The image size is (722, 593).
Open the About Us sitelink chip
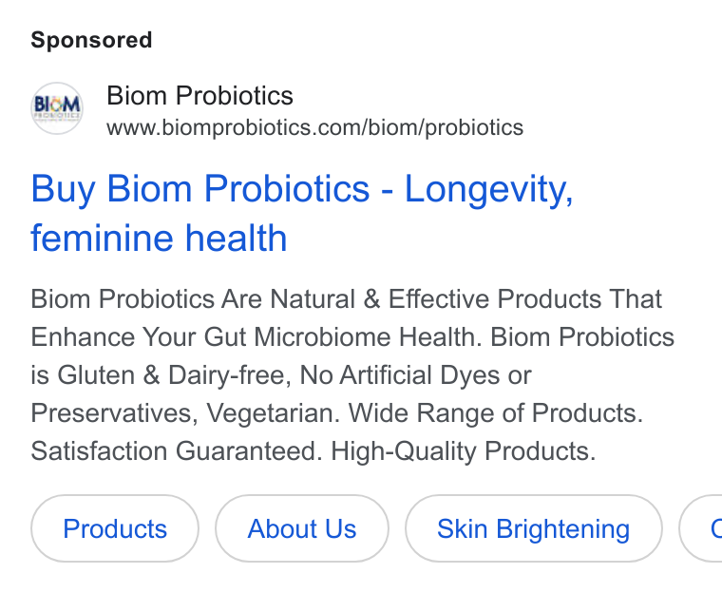[x=302, y=528]
